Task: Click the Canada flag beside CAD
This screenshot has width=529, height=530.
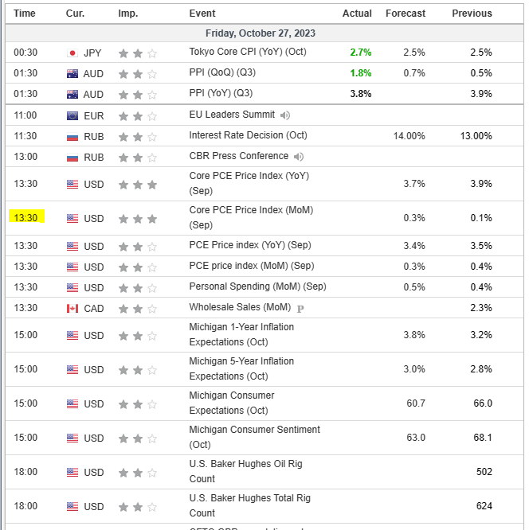Action: coord(72,309)
